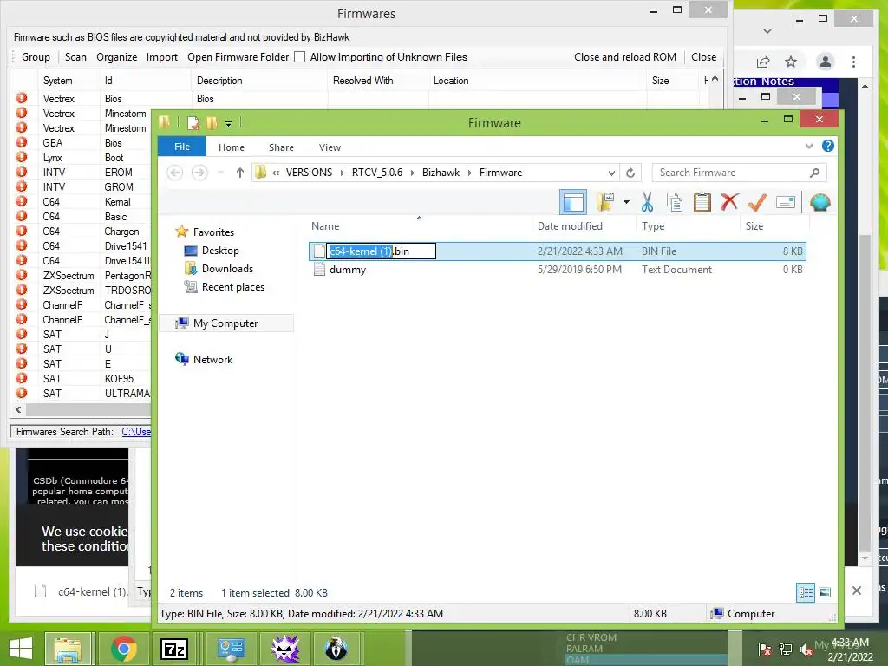888x666 pixels.
Task: Open the Firmwares Search Path link
Action: click(136, 432)
